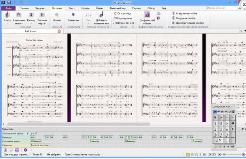This screenshot has height=159, width=246.
Task: Toggle the tie button on the keypad
Action: [233, 138]
